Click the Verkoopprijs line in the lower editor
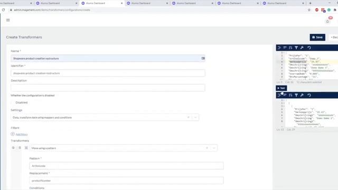This screenshot has height=190, width=338. 310,112
